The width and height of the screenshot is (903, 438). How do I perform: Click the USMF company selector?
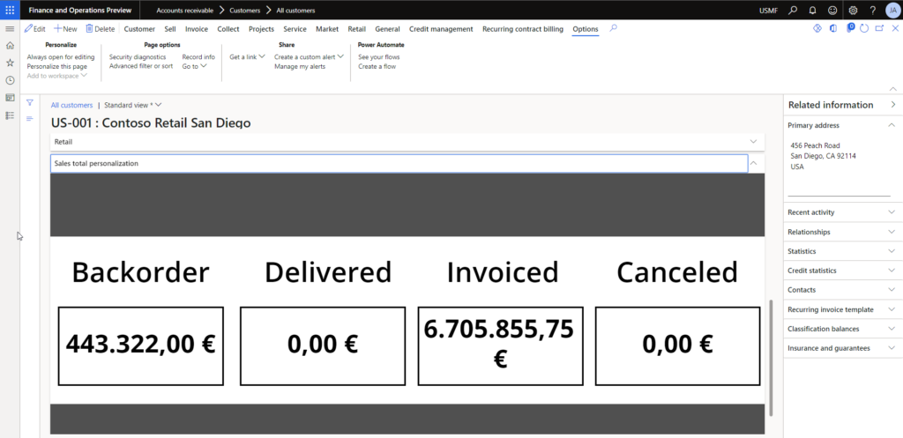click(768, 11)
